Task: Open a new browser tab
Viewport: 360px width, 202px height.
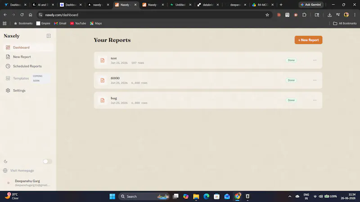Action: (281, 4)
